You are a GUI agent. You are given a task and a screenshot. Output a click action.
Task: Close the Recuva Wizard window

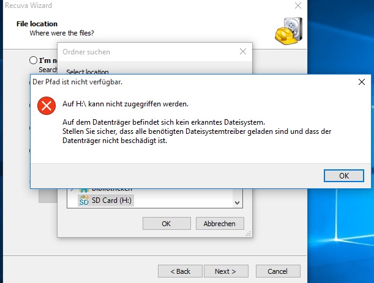298,6
